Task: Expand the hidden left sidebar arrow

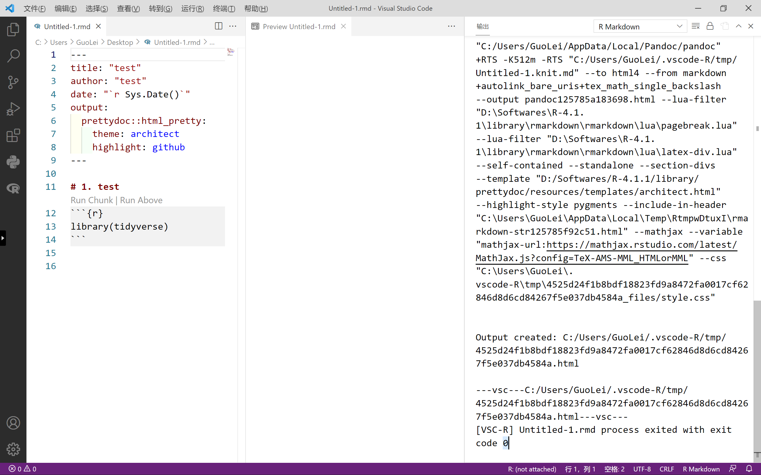Action: pyautogui.click(x=2, y=238)
